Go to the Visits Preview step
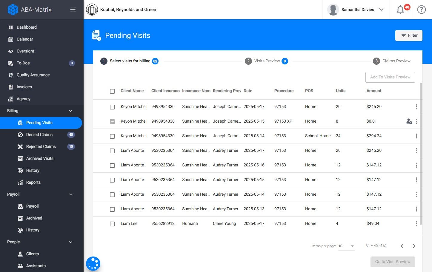Screen dimensions: 432x272 tap(267, 61)
